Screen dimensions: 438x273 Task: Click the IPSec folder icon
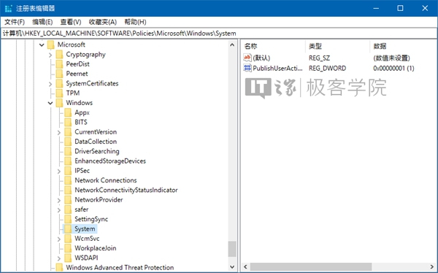click(68, 171)
